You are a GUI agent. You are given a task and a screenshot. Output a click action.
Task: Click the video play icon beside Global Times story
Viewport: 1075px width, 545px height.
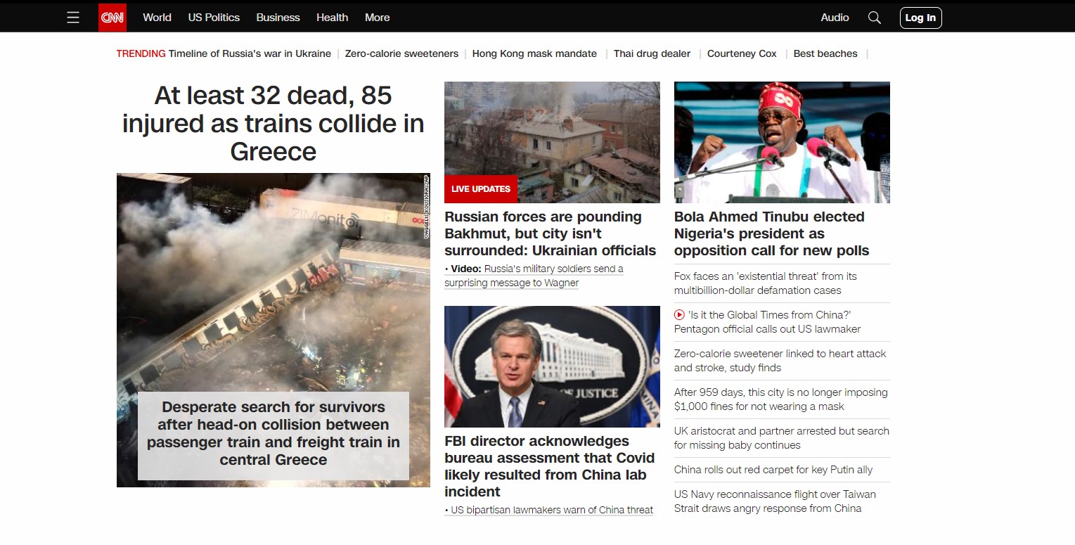tap(679, 315)
